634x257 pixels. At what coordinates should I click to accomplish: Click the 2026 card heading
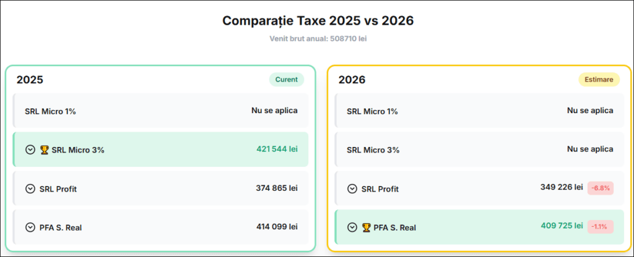pos(352,80)
